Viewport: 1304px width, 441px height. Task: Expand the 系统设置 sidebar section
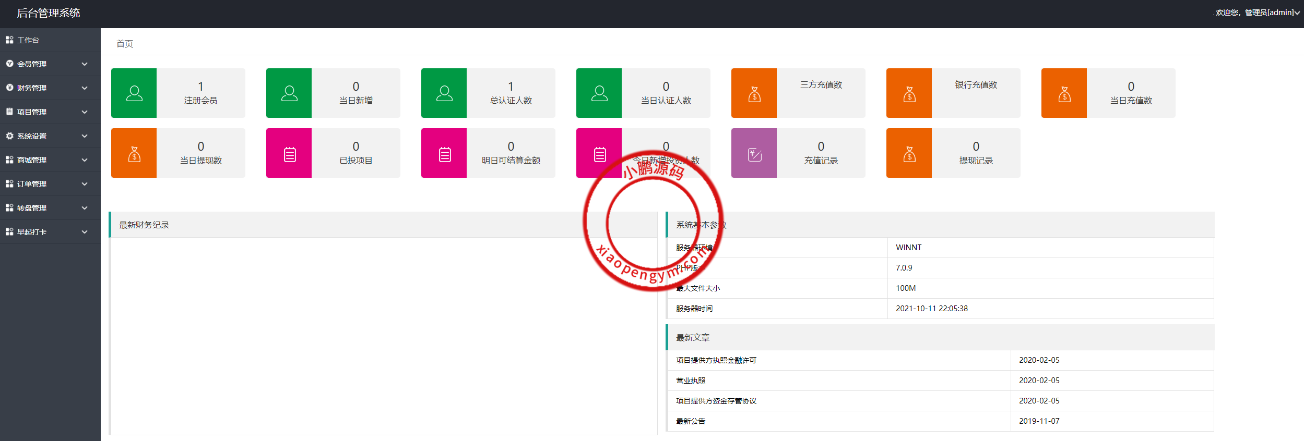click(50, 136)
